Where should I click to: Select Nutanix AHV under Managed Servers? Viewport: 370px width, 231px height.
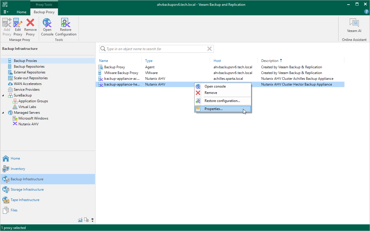pos(29,124)
